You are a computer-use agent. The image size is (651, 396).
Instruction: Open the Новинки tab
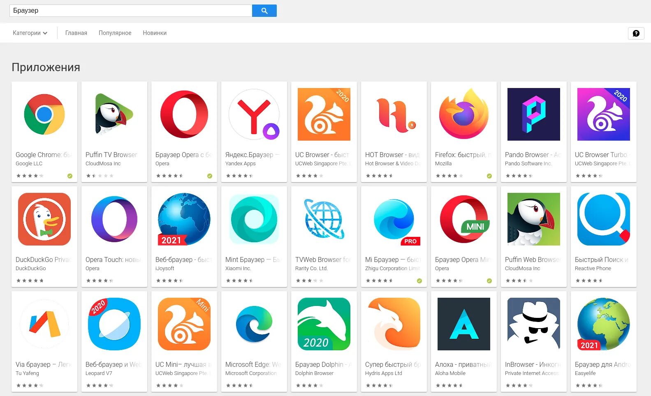(155, 33)
